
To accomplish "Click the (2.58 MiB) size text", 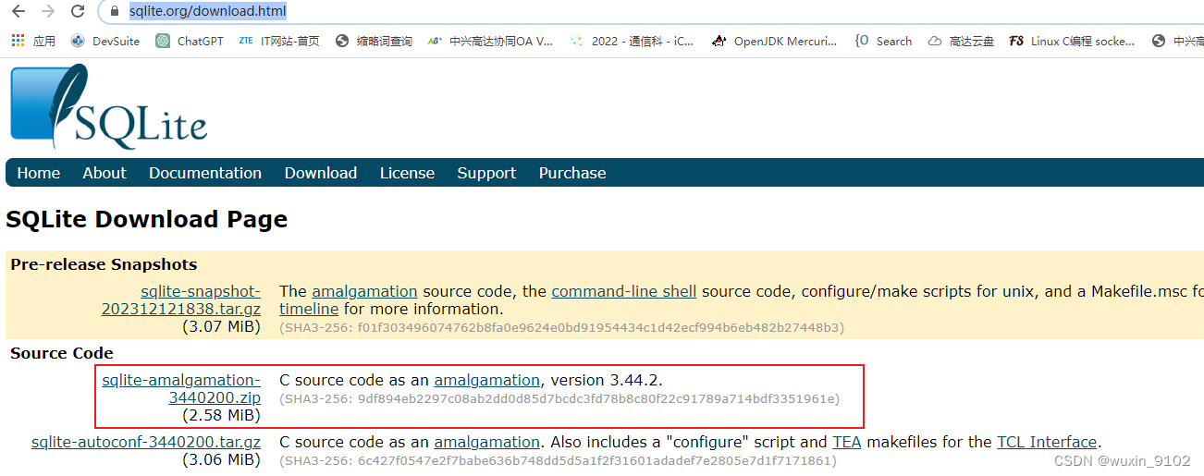I will (x=221, y=415).
